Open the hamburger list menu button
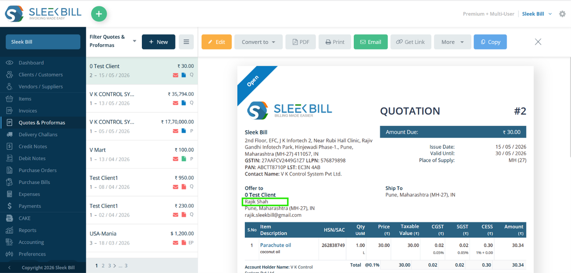Viewport: 571px width, 273px height. (186, 42)
